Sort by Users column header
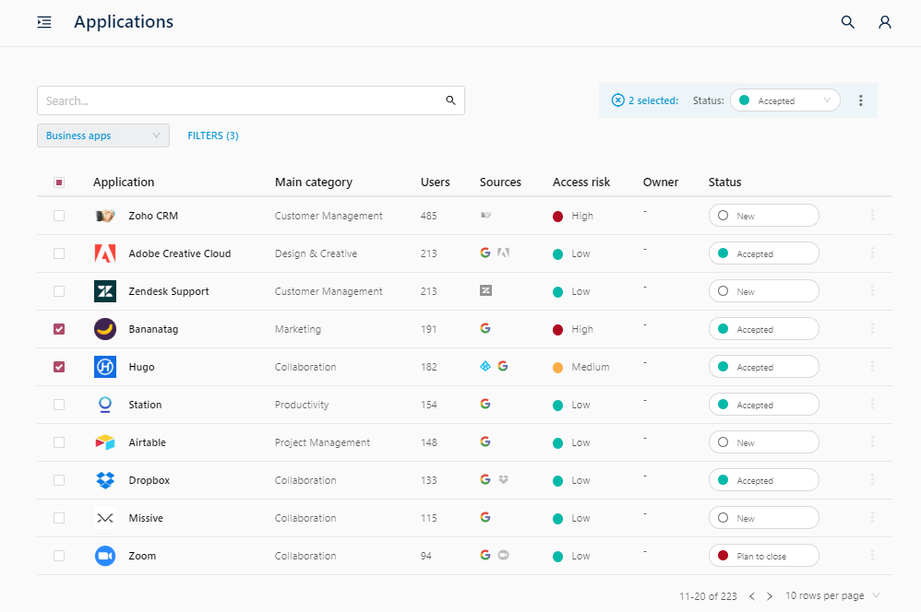The width and height of the screenshot is (921, 612). point(436,182)
